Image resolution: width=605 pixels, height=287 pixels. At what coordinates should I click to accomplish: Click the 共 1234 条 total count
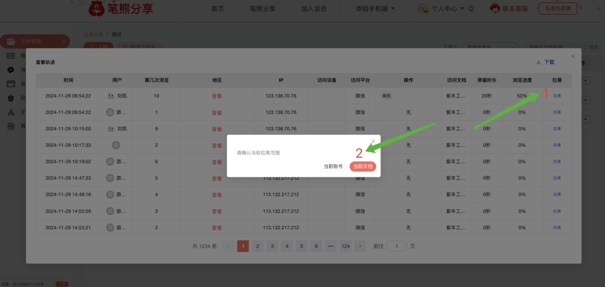pos(204,246)
